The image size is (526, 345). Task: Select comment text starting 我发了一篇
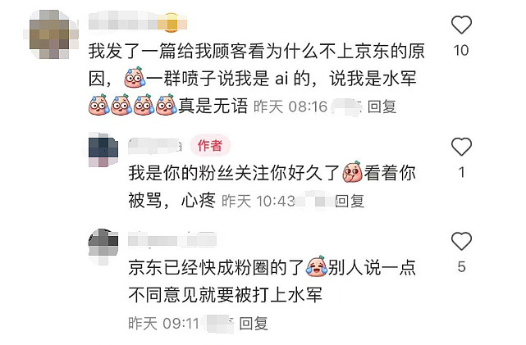[257, 79]
